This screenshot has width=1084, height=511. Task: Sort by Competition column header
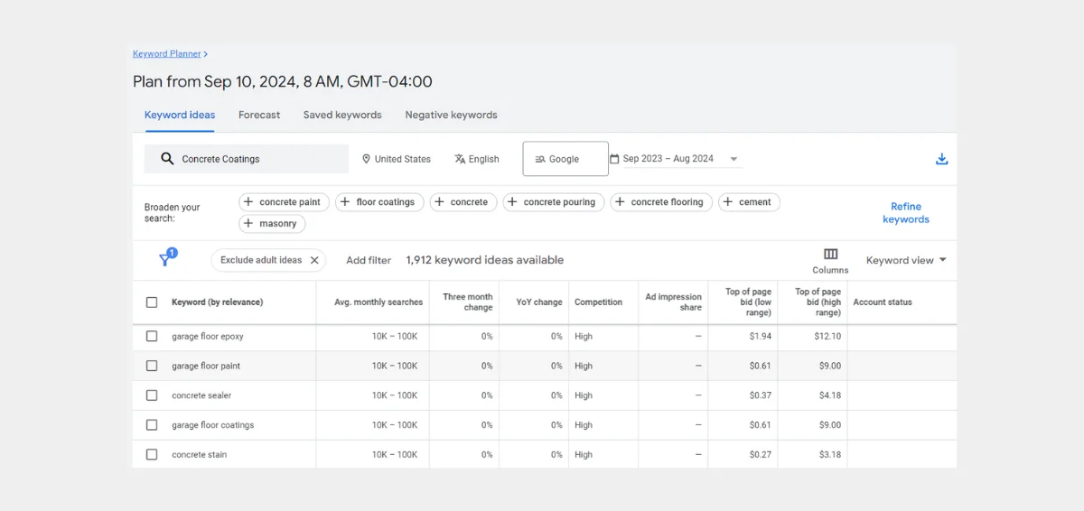point(598,302)
